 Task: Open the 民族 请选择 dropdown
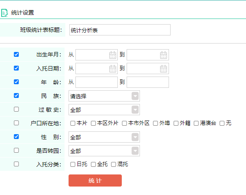tap(104, 96)
